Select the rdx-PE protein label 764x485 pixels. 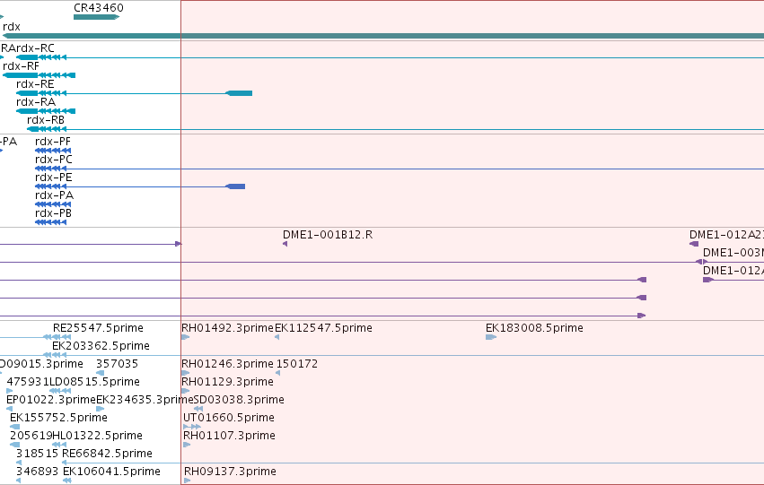pos(54,178)
